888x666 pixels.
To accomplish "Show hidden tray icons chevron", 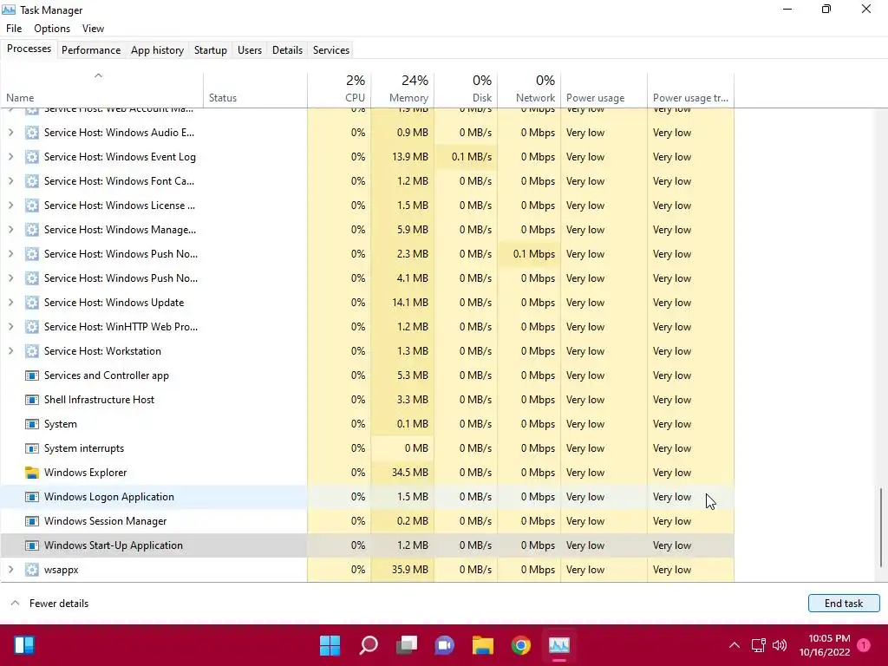I will (x=734, y=645).
